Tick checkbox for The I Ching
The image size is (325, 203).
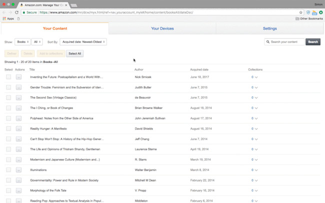(x=8, y=108)
